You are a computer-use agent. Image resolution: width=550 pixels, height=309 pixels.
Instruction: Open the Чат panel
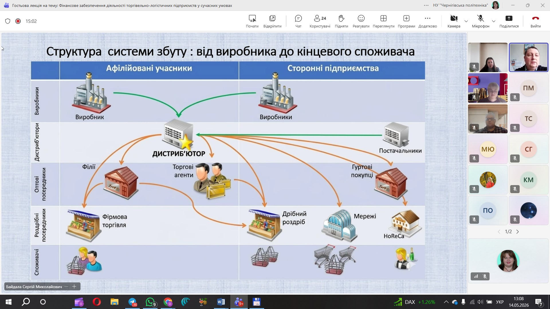(x=298, y=21)
